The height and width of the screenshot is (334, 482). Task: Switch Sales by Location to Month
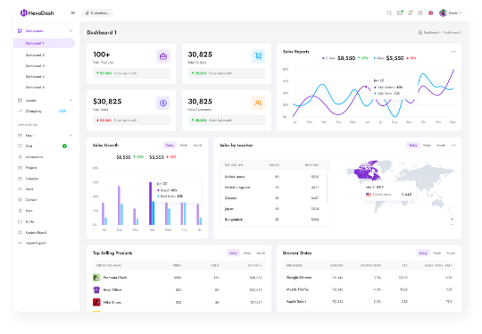tap(441, 146)
